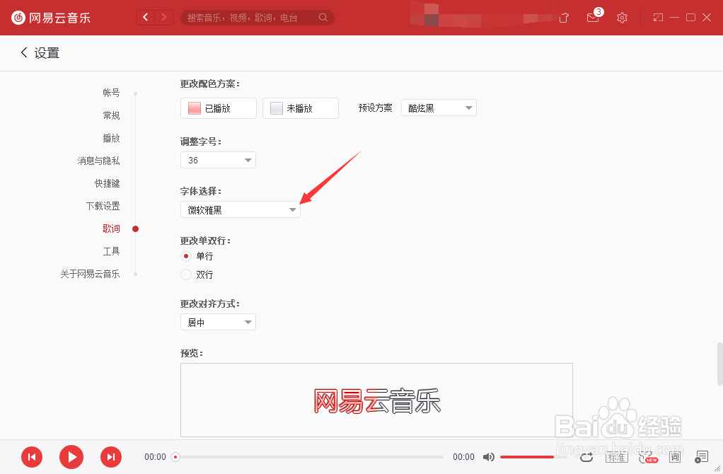Click the lyrics preview box
The width and height of the screenshot is (723, 474).
click(x=376, y=400)
